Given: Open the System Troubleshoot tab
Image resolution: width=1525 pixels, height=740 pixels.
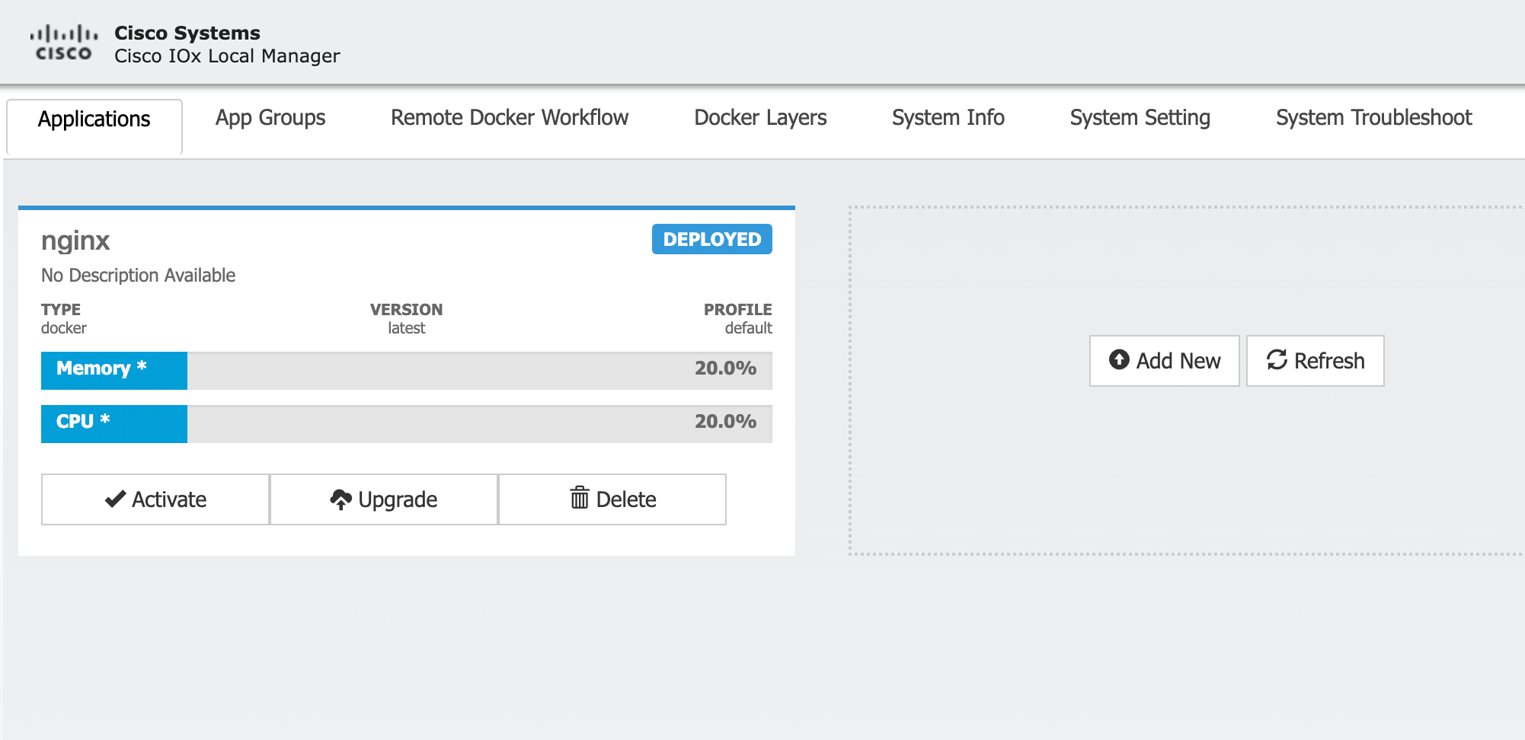Looking at the screenshot, I should [1373, 118].
